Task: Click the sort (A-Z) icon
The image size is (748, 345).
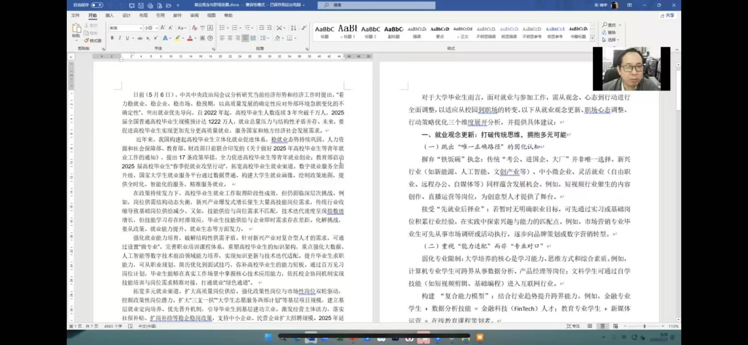Action: [293, 28]
